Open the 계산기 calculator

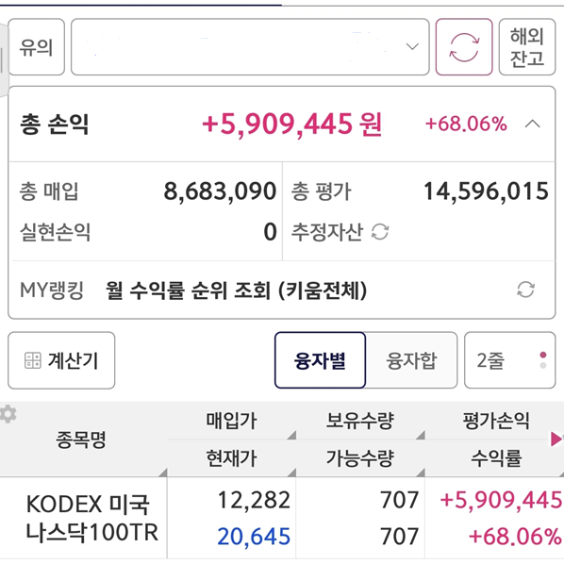coord(61,360)
